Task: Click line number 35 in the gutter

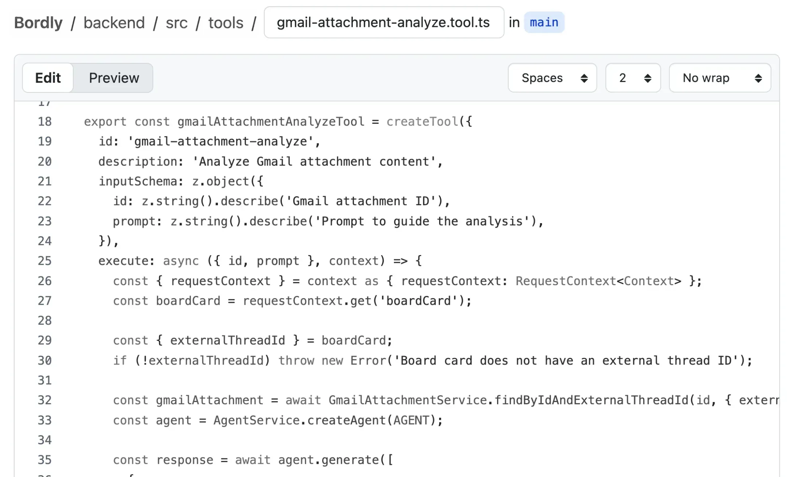Action: (x=45, y=460)
